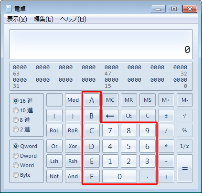Click the And bitwise button
Viewport: 202px width, 193px height.
pos(73,176)
